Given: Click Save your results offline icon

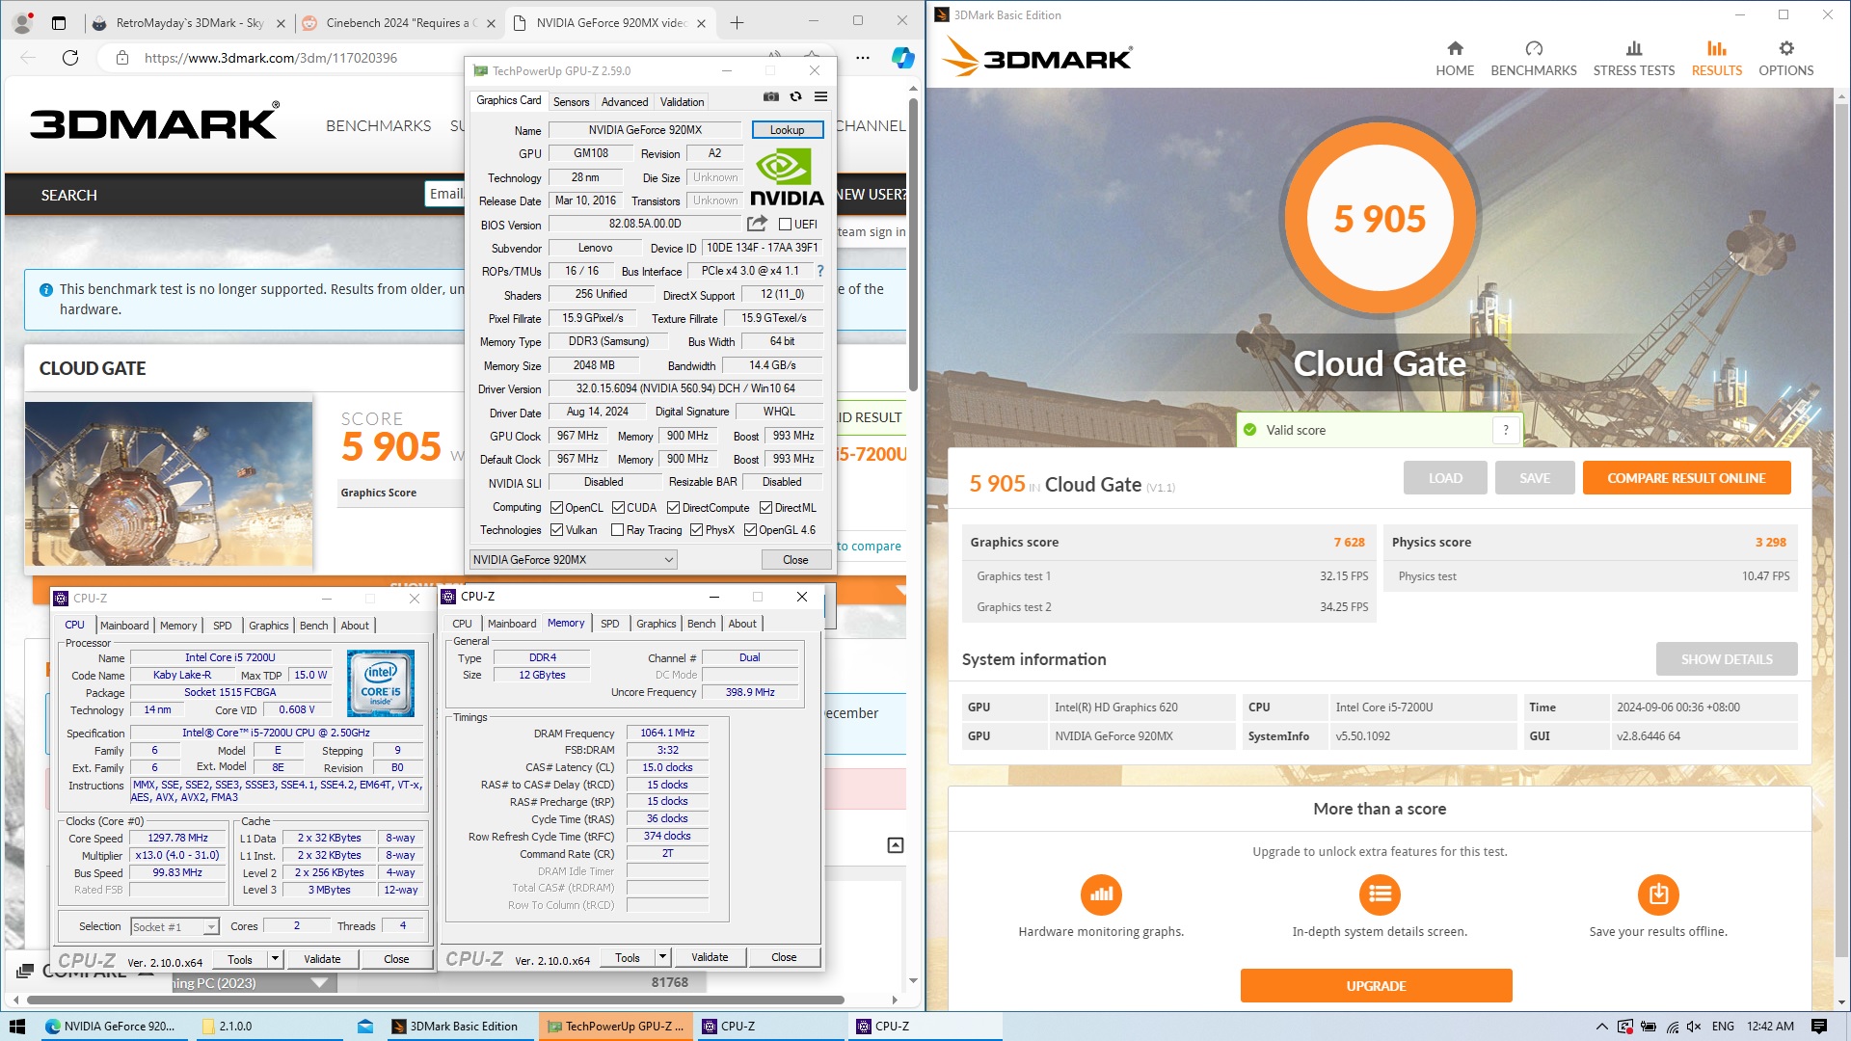Looking at the screenshot, I should [x=1658, y=894].
